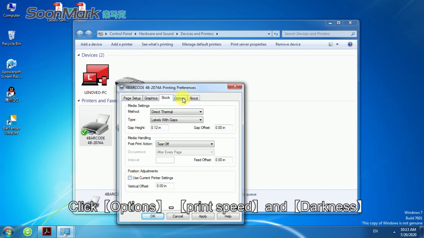Open the Computer desktop icon
Screen dimensions: 424x238
tap(11, 10)
